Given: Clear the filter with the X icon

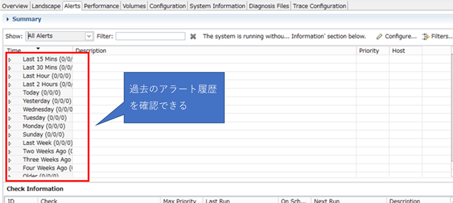Looking at the screenshot, I should (x=193, y=37).
